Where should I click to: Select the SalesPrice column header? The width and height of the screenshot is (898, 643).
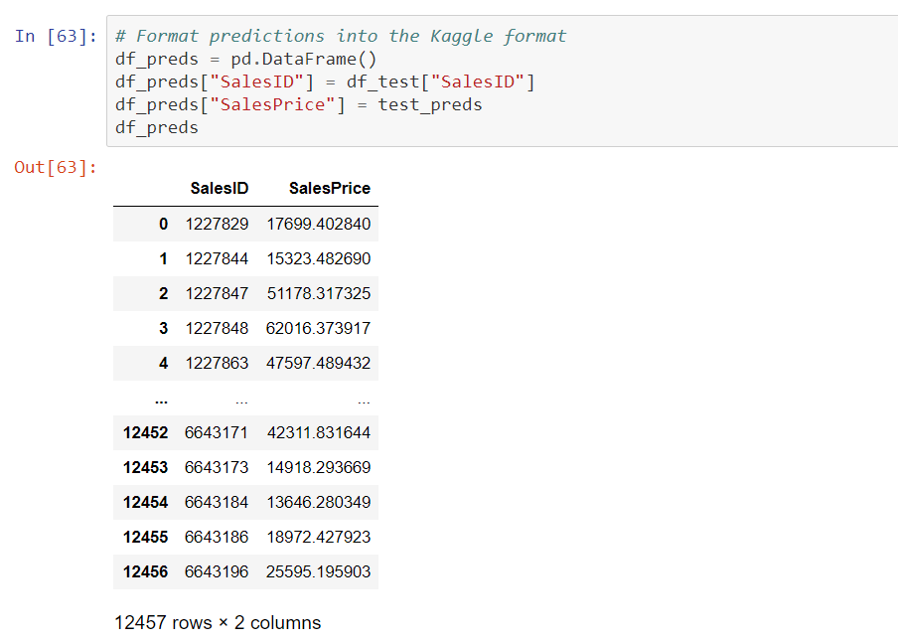click(x=330, y=188)
